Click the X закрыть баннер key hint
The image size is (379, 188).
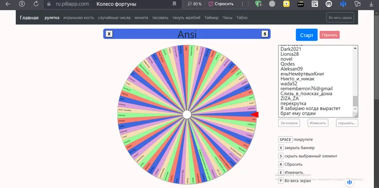(x=296, y=148)
